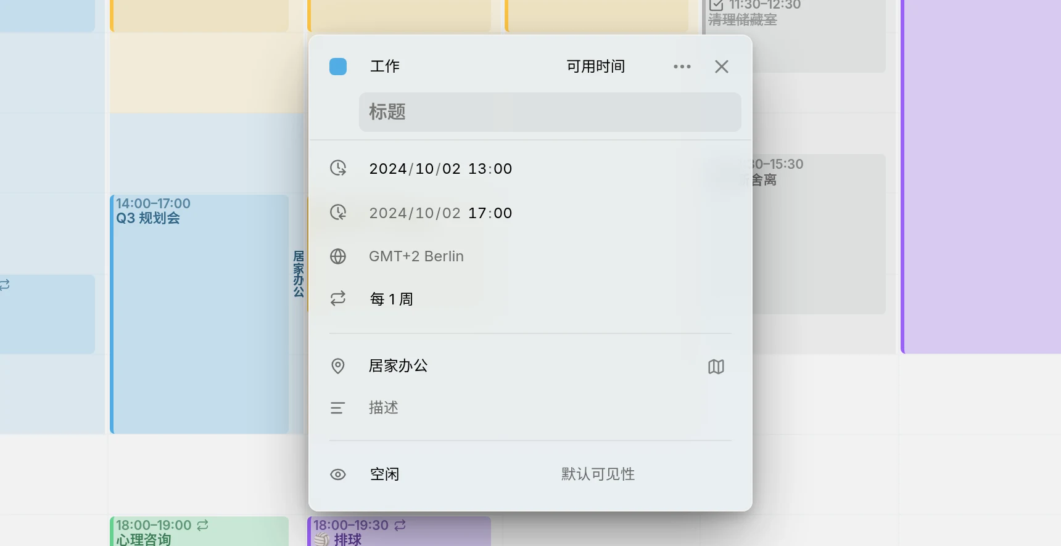The height and width of the screenshot is (546, 1061).
Task: Click repeat icon on 18:00-19:30 排球 event
Action: (x=400, y=526)
